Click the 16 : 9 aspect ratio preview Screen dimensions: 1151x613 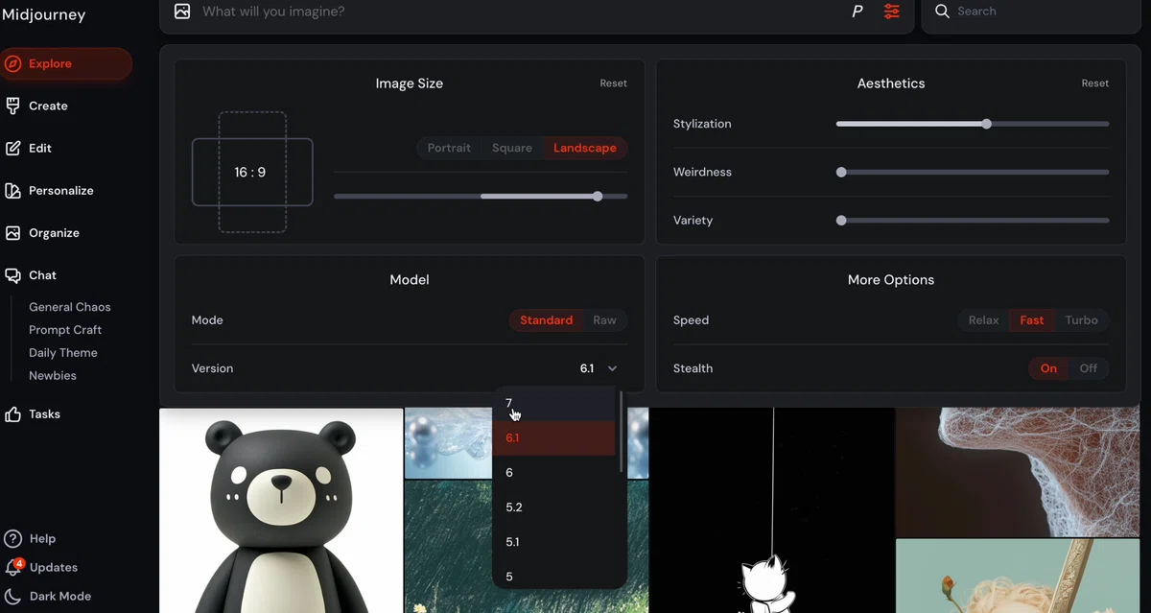[x=252, y=173]
